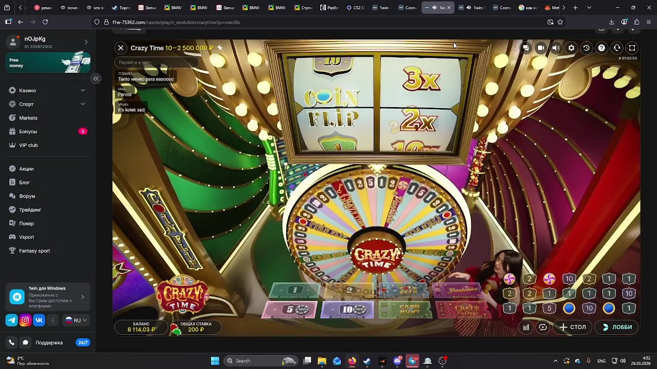
Task: Open the ENG keyboard language switcher
Action: [602, 361]
